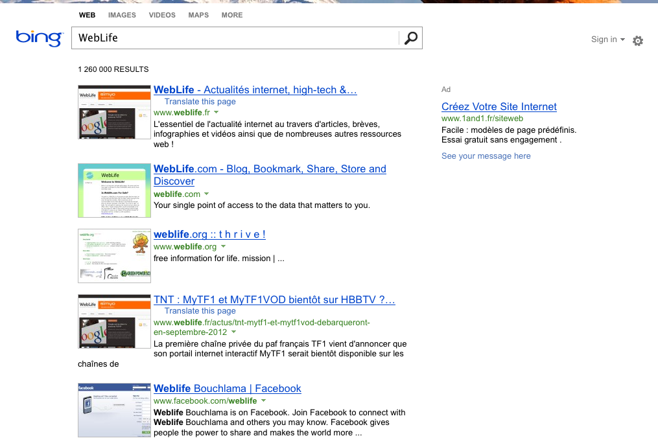Switch to the VIDEOS tab

pyautogui.click(x=162, y=15)
